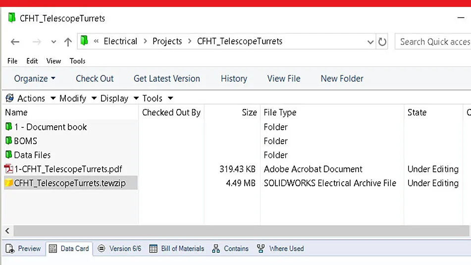Go forward with the right arrow
The image size is (471, 265).
click(x=37, y=42)
